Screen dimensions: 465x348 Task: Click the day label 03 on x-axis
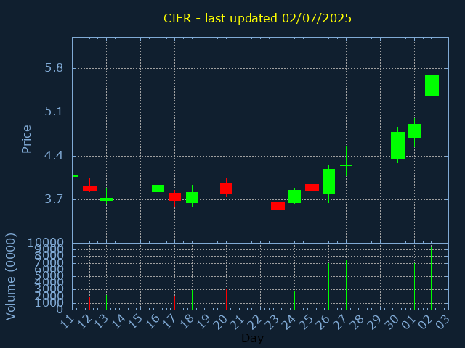(444, 322)
